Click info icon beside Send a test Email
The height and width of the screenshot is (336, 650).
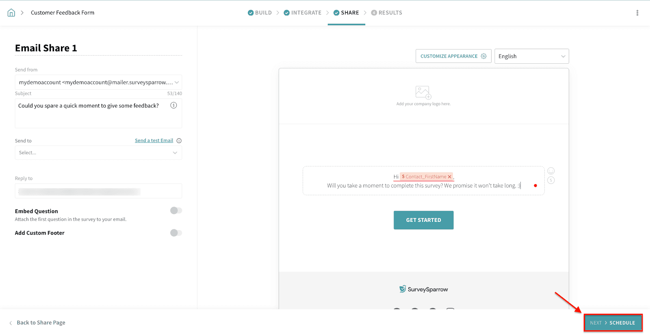click(179, 141)
